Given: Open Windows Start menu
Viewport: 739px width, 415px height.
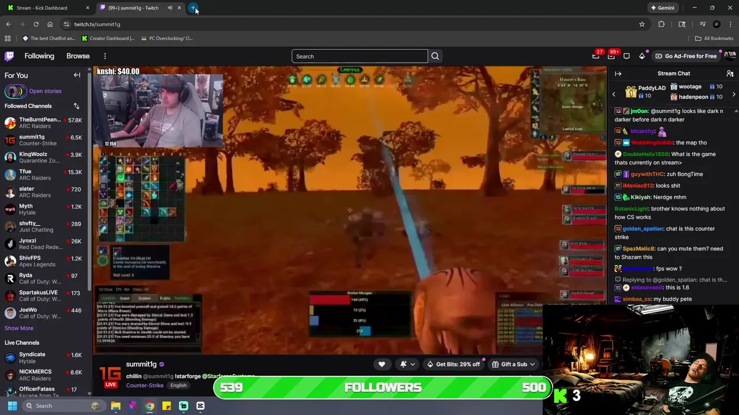Looking at the screenshot, I should pyautogui.click(x=12, y=406).
